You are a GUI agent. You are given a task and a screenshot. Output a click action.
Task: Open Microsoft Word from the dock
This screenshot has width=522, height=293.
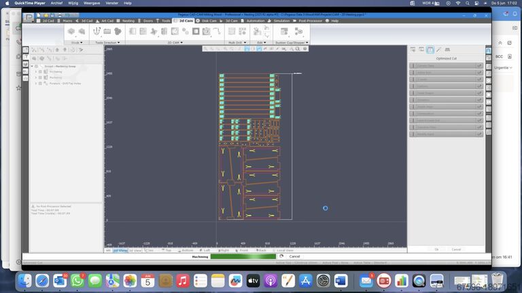tap(341, 280)
